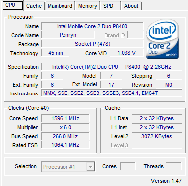This screenshot has height=186, width=188.
Task: Click the Ext. Model value 17
Action: coord(111,85)
